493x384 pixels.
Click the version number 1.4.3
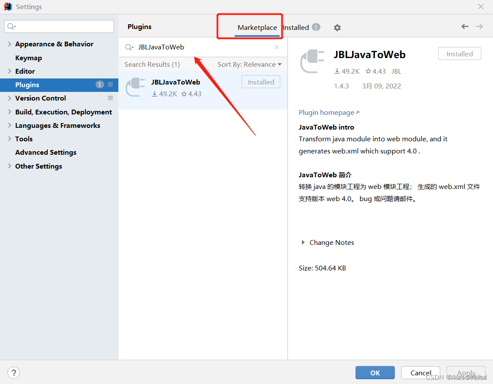click(341, 86)
